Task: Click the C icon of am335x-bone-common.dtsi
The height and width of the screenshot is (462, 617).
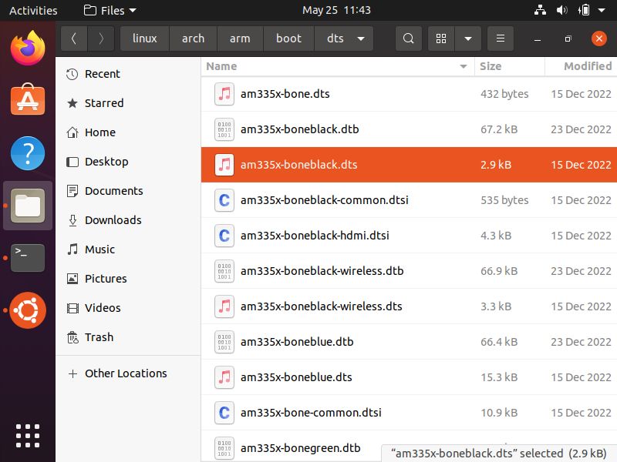Action: click(x=224, y=413)
